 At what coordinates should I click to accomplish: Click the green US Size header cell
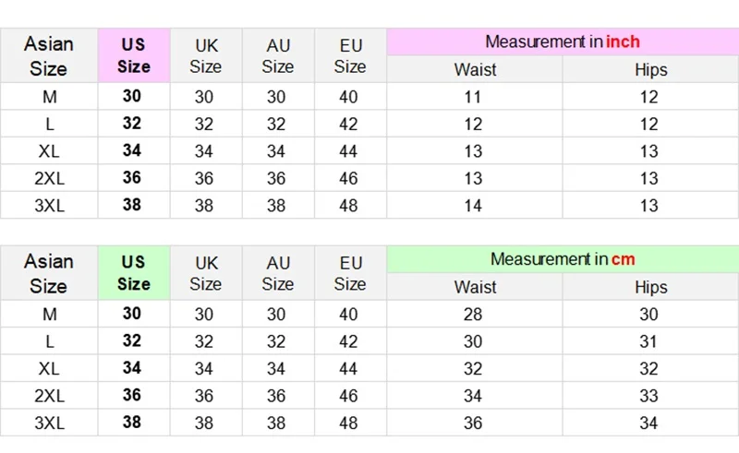(133, 273)
